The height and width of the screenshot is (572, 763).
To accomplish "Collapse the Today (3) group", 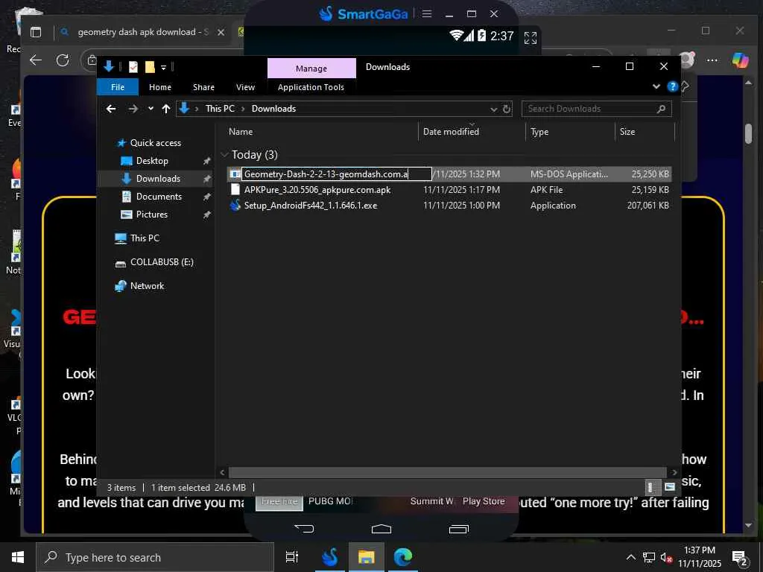I will [224, 155].
